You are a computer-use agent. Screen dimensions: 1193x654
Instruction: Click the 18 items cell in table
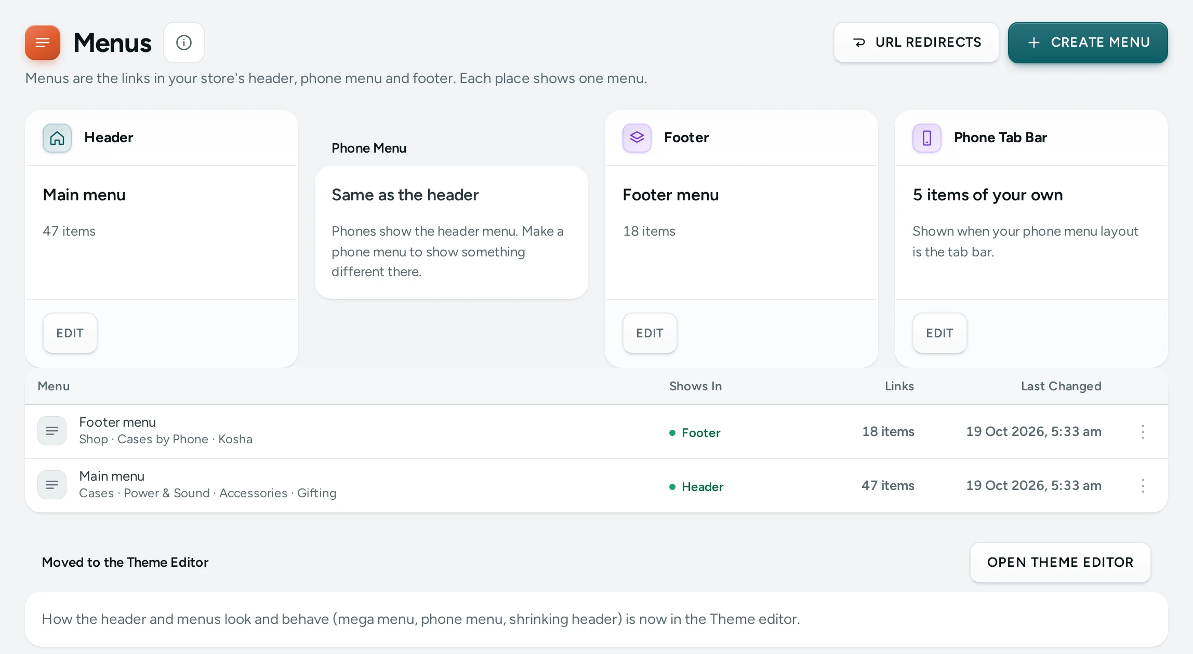click(888, 432)
